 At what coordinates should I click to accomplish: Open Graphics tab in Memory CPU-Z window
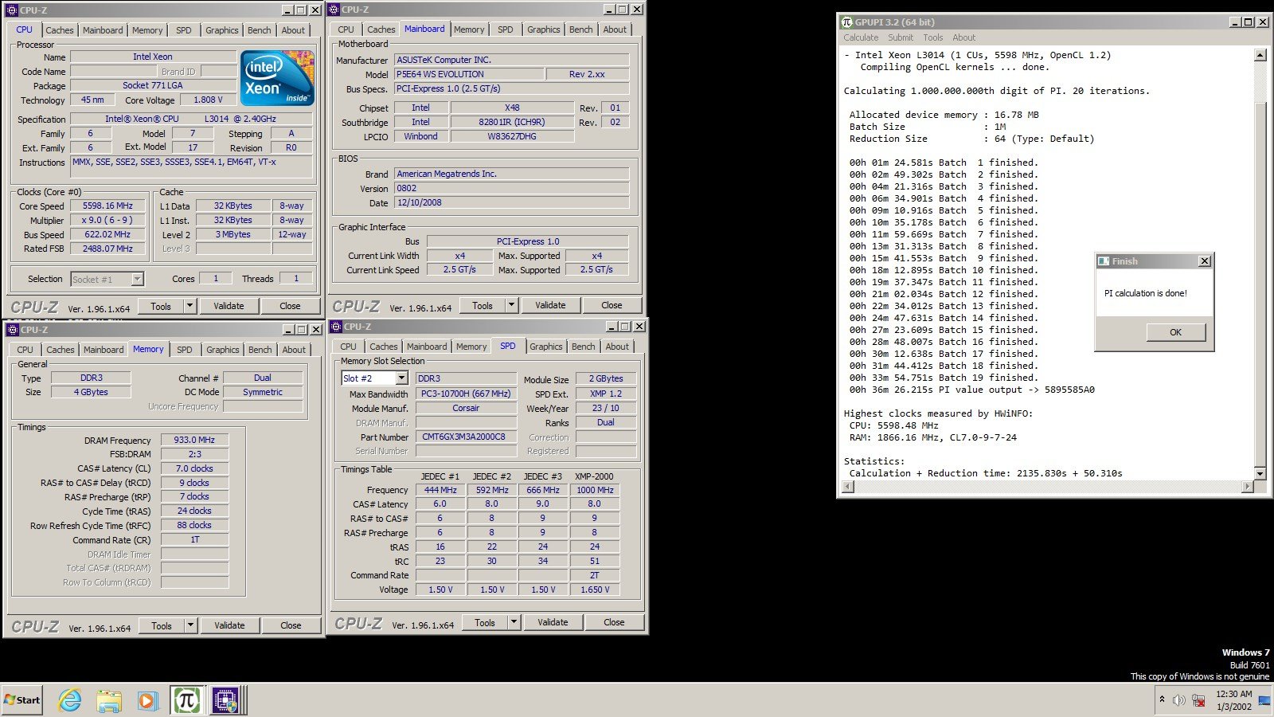tap(222, 350)
